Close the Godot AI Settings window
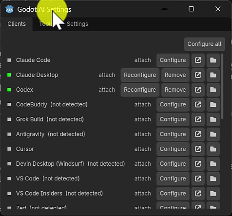Image resolution: width=232 pixels, height=216 pixels. click(x=218, y=9)
